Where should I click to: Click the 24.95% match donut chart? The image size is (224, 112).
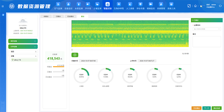pyautogui.click(x=81, y=76)
